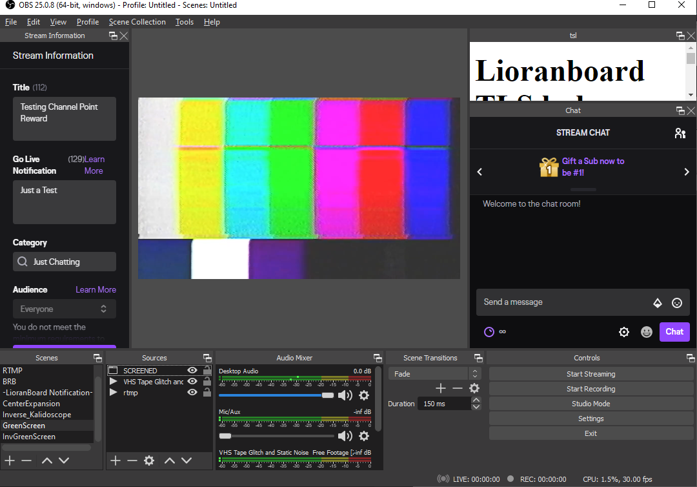Screen dimensions: 697x487
Task: Click Start Streaming button
Action: click(x=591, y=374)
